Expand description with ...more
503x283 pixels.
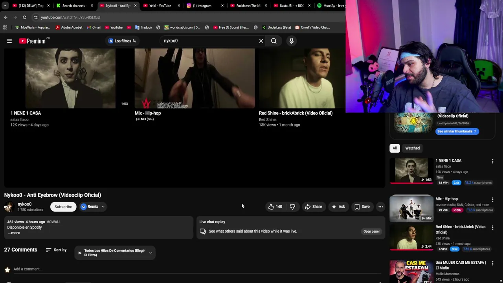14,233
